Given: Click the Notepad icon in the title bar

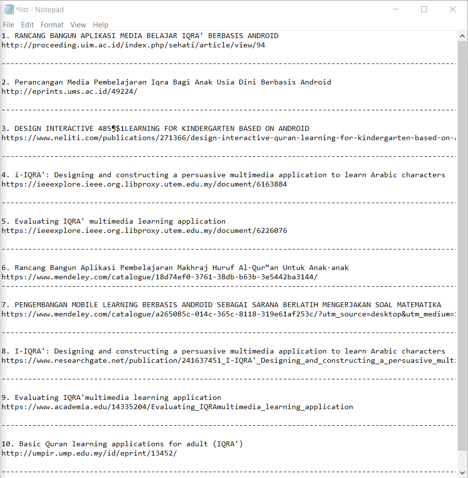Looking at the screenshot, I should (9, 9).
